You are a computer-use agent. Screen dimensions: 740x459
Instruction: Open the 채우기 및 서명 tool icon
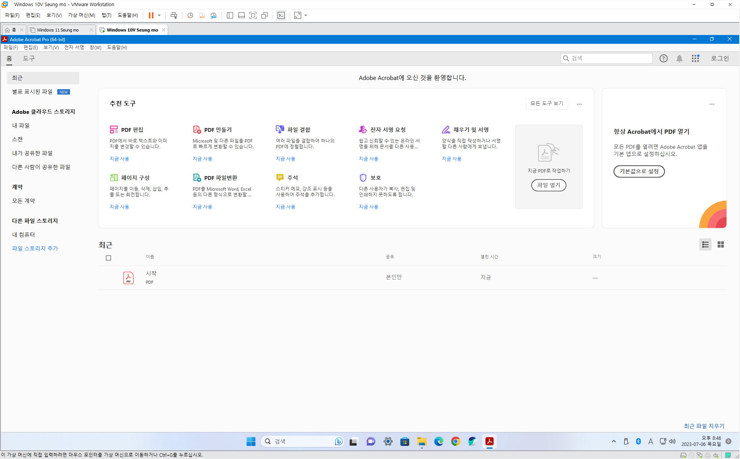click(x=446, y=130)
